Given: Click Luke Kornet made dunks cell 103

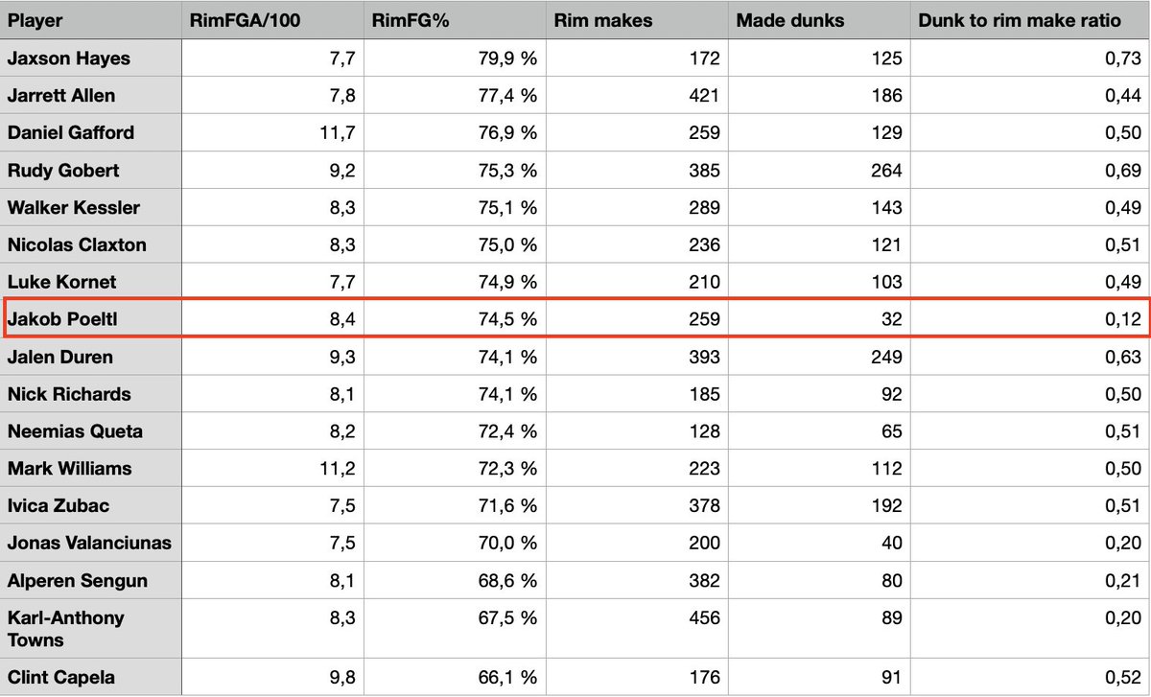Looking at the screenshot, I should [819, 282].
